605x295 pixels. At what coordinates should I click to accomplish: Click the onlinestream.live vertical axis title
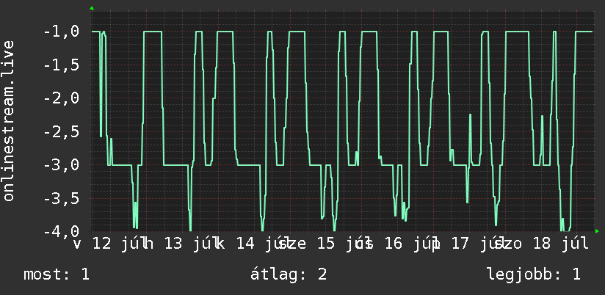pos(9,120)
